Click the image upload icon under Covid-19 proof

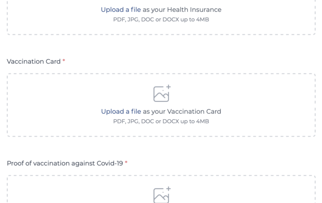(x=162, y=195)
